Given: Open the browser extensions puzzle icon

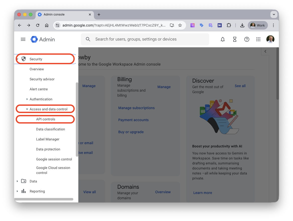Looking at the screenshot, I should click(x=228, y=25).
